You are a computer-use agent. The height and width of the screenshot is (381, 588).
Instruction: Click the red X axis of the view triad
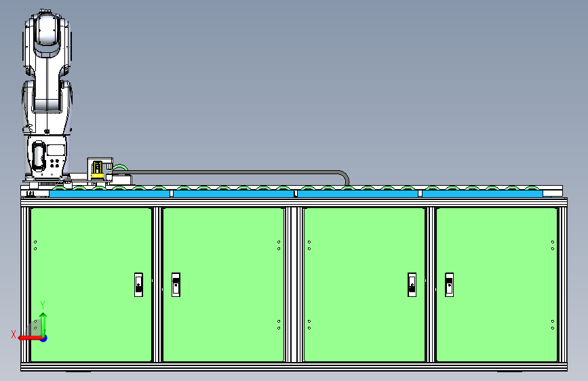tap(30, 338)
